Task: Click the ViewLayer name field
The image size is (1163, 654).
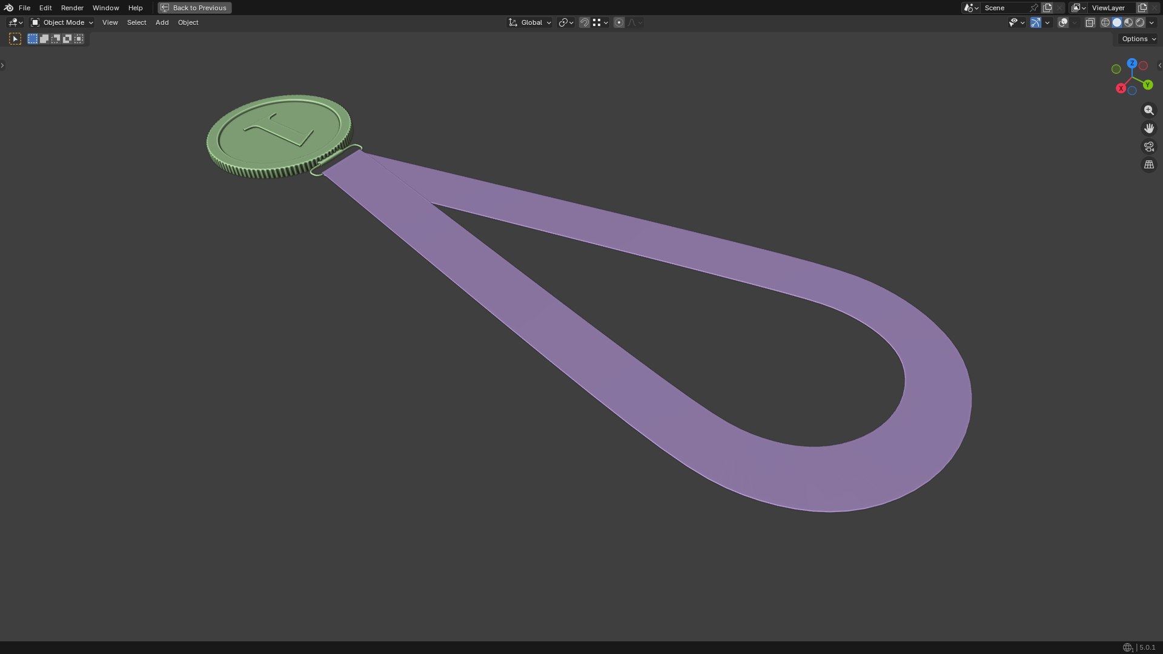Action: (x=1112, y=8)
